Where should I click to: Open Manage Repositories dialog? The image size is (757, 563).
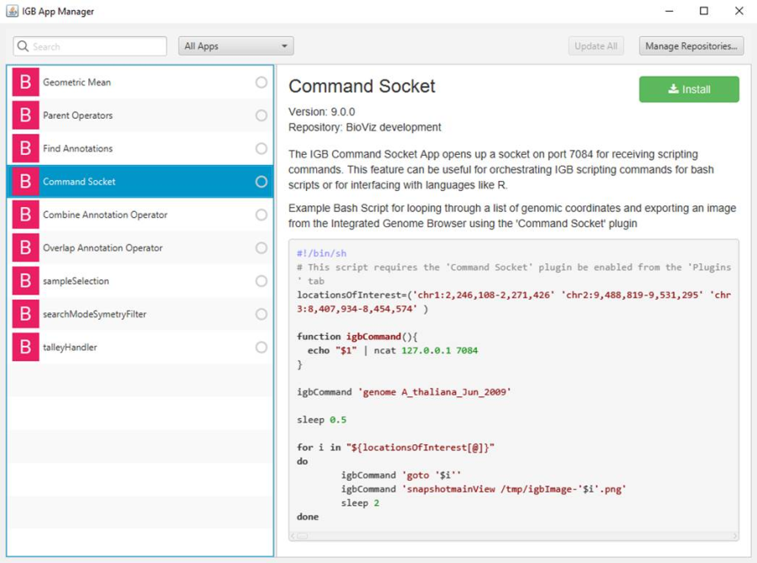point(691,46)
